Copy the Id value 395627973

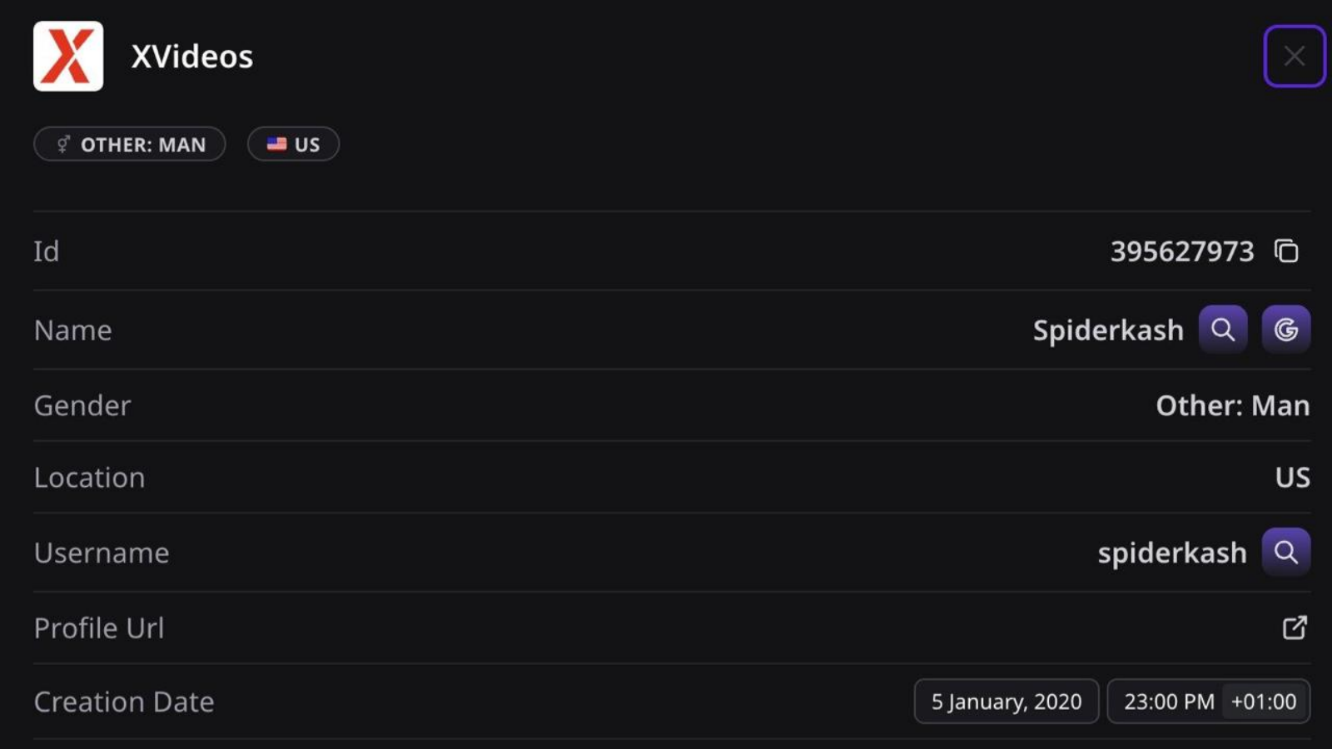click(x=1286, y=251)
